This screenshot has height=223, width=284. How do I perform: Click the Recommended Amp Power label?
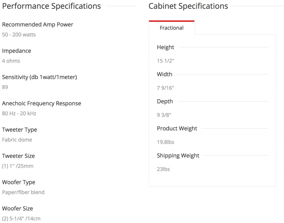tap(38, 25)
